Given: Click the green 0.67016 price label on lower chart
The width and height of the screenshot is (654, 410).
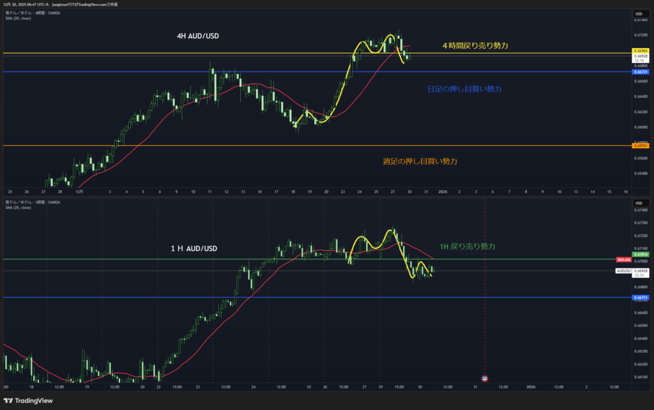Looking at the screenshot, I should point(640,254).
